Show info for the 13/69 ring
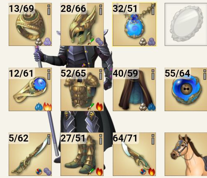 point(49,9)
